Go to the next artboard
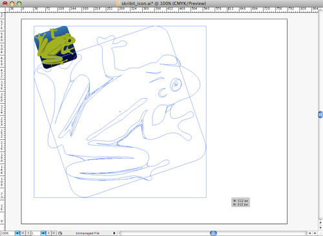This screenshot has height=236, width=323. pos(48,233)
